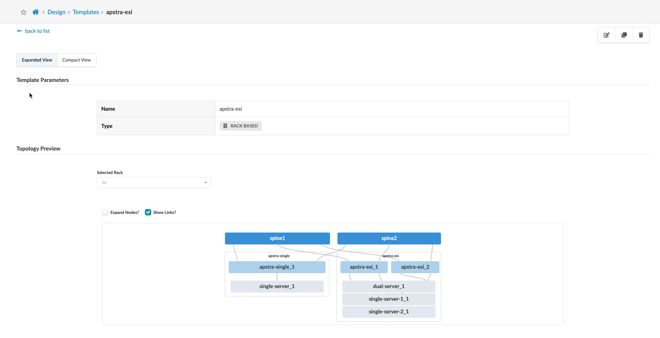Select the apstra-esi_2 leaf node
Viewport: 660px width, 338px height.
pos(415,267)
